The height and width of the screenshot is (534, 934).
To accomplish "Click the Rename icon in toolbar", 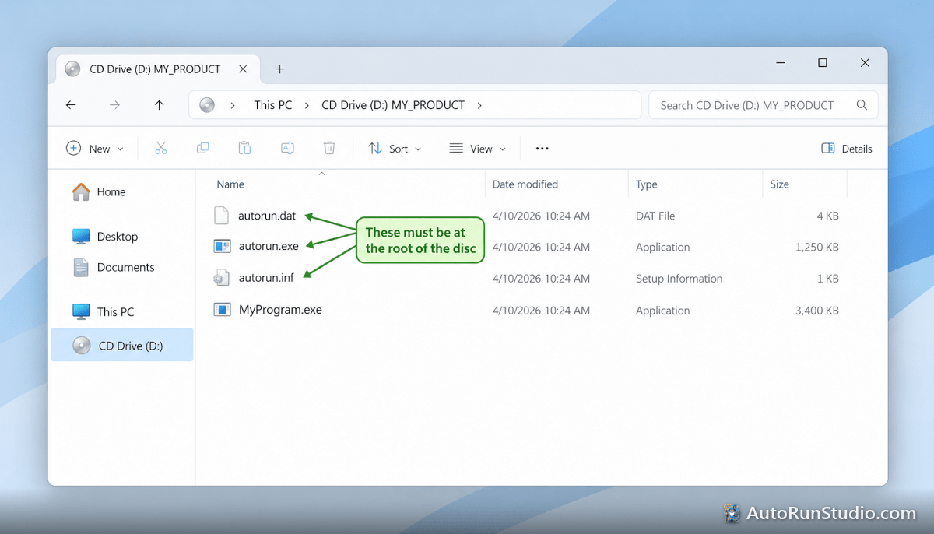I will [x=287, y=148].
